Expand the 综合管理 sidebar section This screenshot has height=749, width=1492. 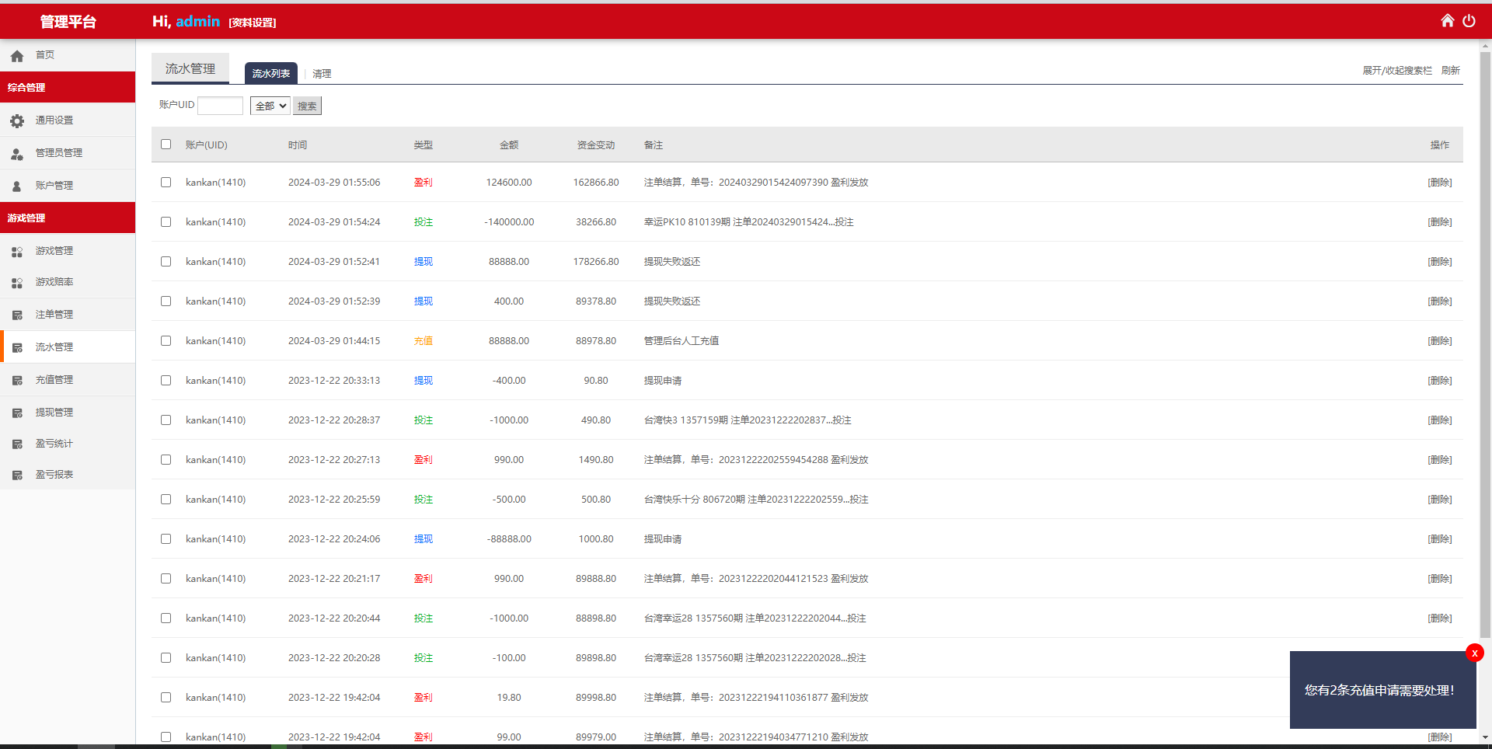point(68,88)
